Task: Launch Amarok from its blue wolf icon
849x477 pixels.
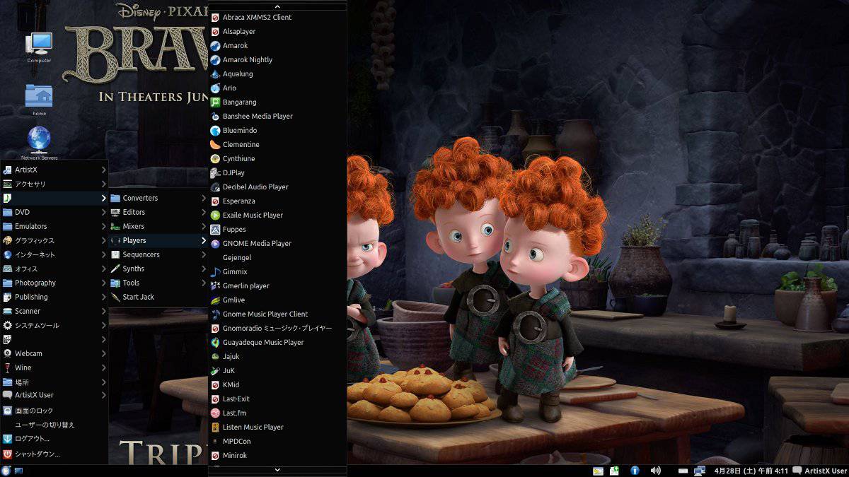Action: point(216,45)
